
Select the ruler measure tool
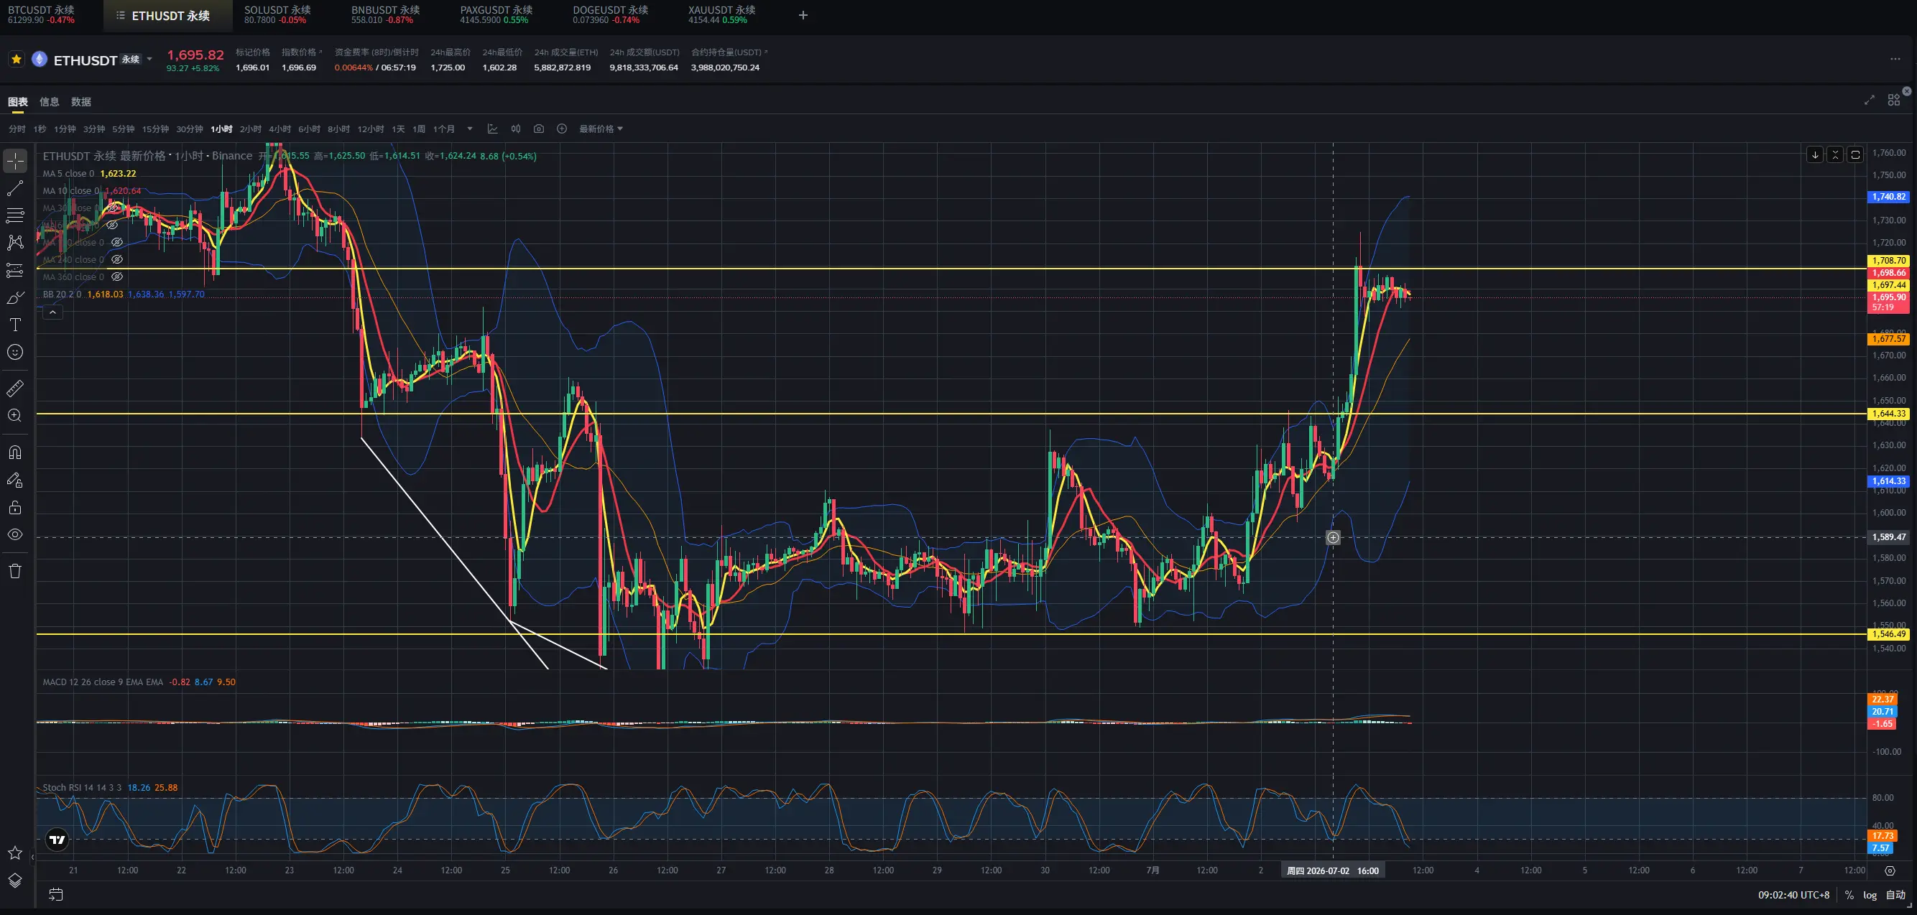point(15,389)
